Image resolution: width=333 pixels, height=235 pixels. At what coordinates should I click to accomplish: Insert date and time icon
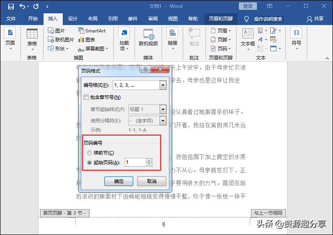tap(274, 39)
